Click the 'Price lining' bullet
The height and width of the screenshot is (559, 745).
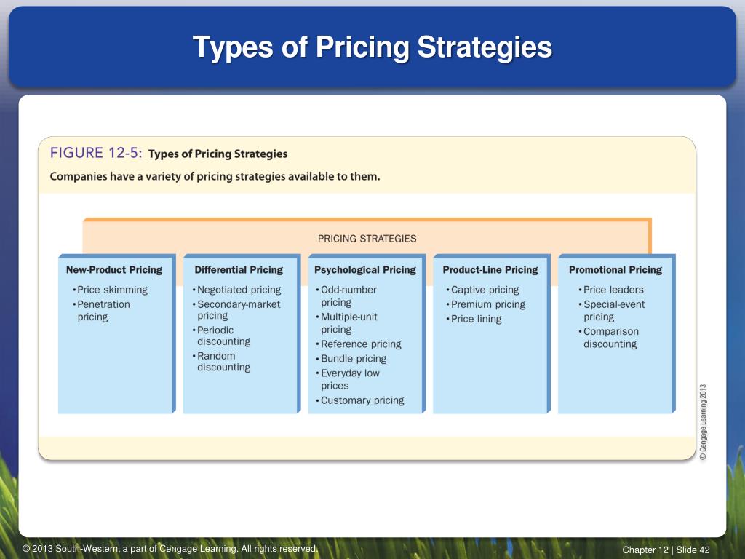point(474,319)
